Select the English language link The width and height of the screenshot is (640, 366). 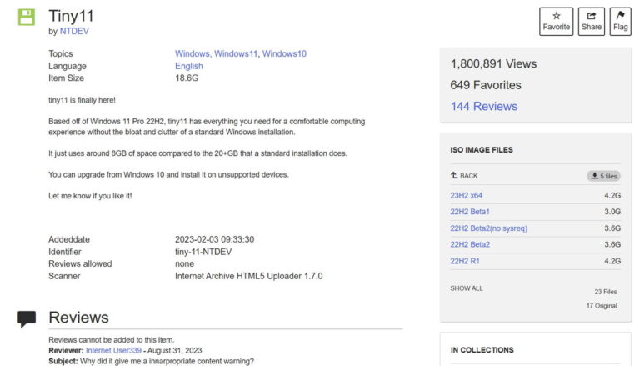coord(189,66)
